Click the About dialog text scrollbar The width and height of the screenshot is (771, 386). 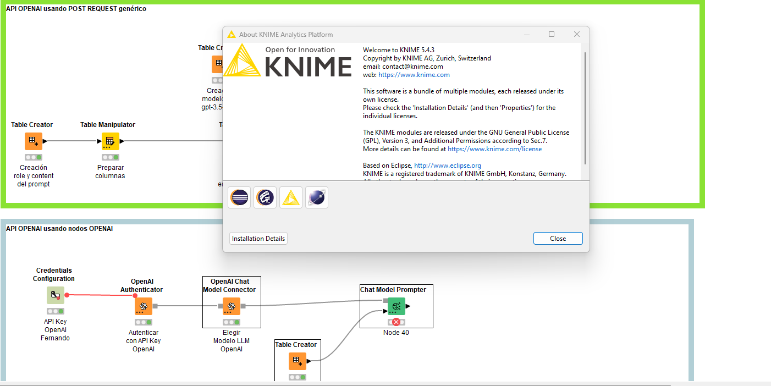(x=585, y=108)
